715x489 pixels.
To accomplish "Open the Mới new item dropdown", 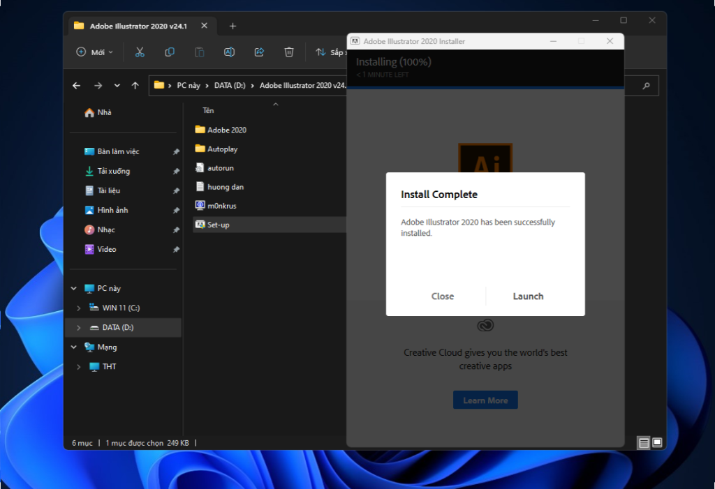I will (94, 52).
